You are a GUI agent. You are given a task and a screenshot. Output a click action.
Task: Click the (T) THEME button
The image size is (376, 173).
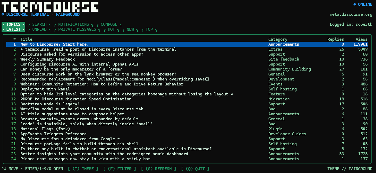click(x=83, y=169)
